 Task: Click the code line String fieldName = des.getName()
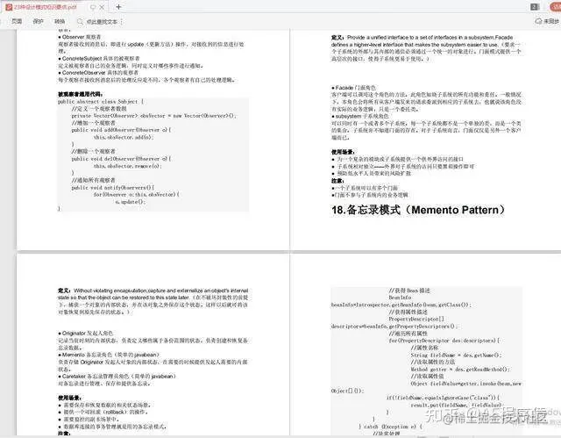tap(456, 355)
